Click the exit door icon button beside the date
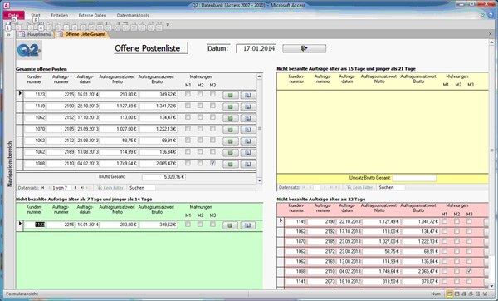Screen dimensions: 498x301 (304, 48)
